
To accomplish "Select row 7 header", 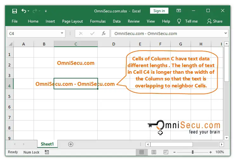I will 9,115.
